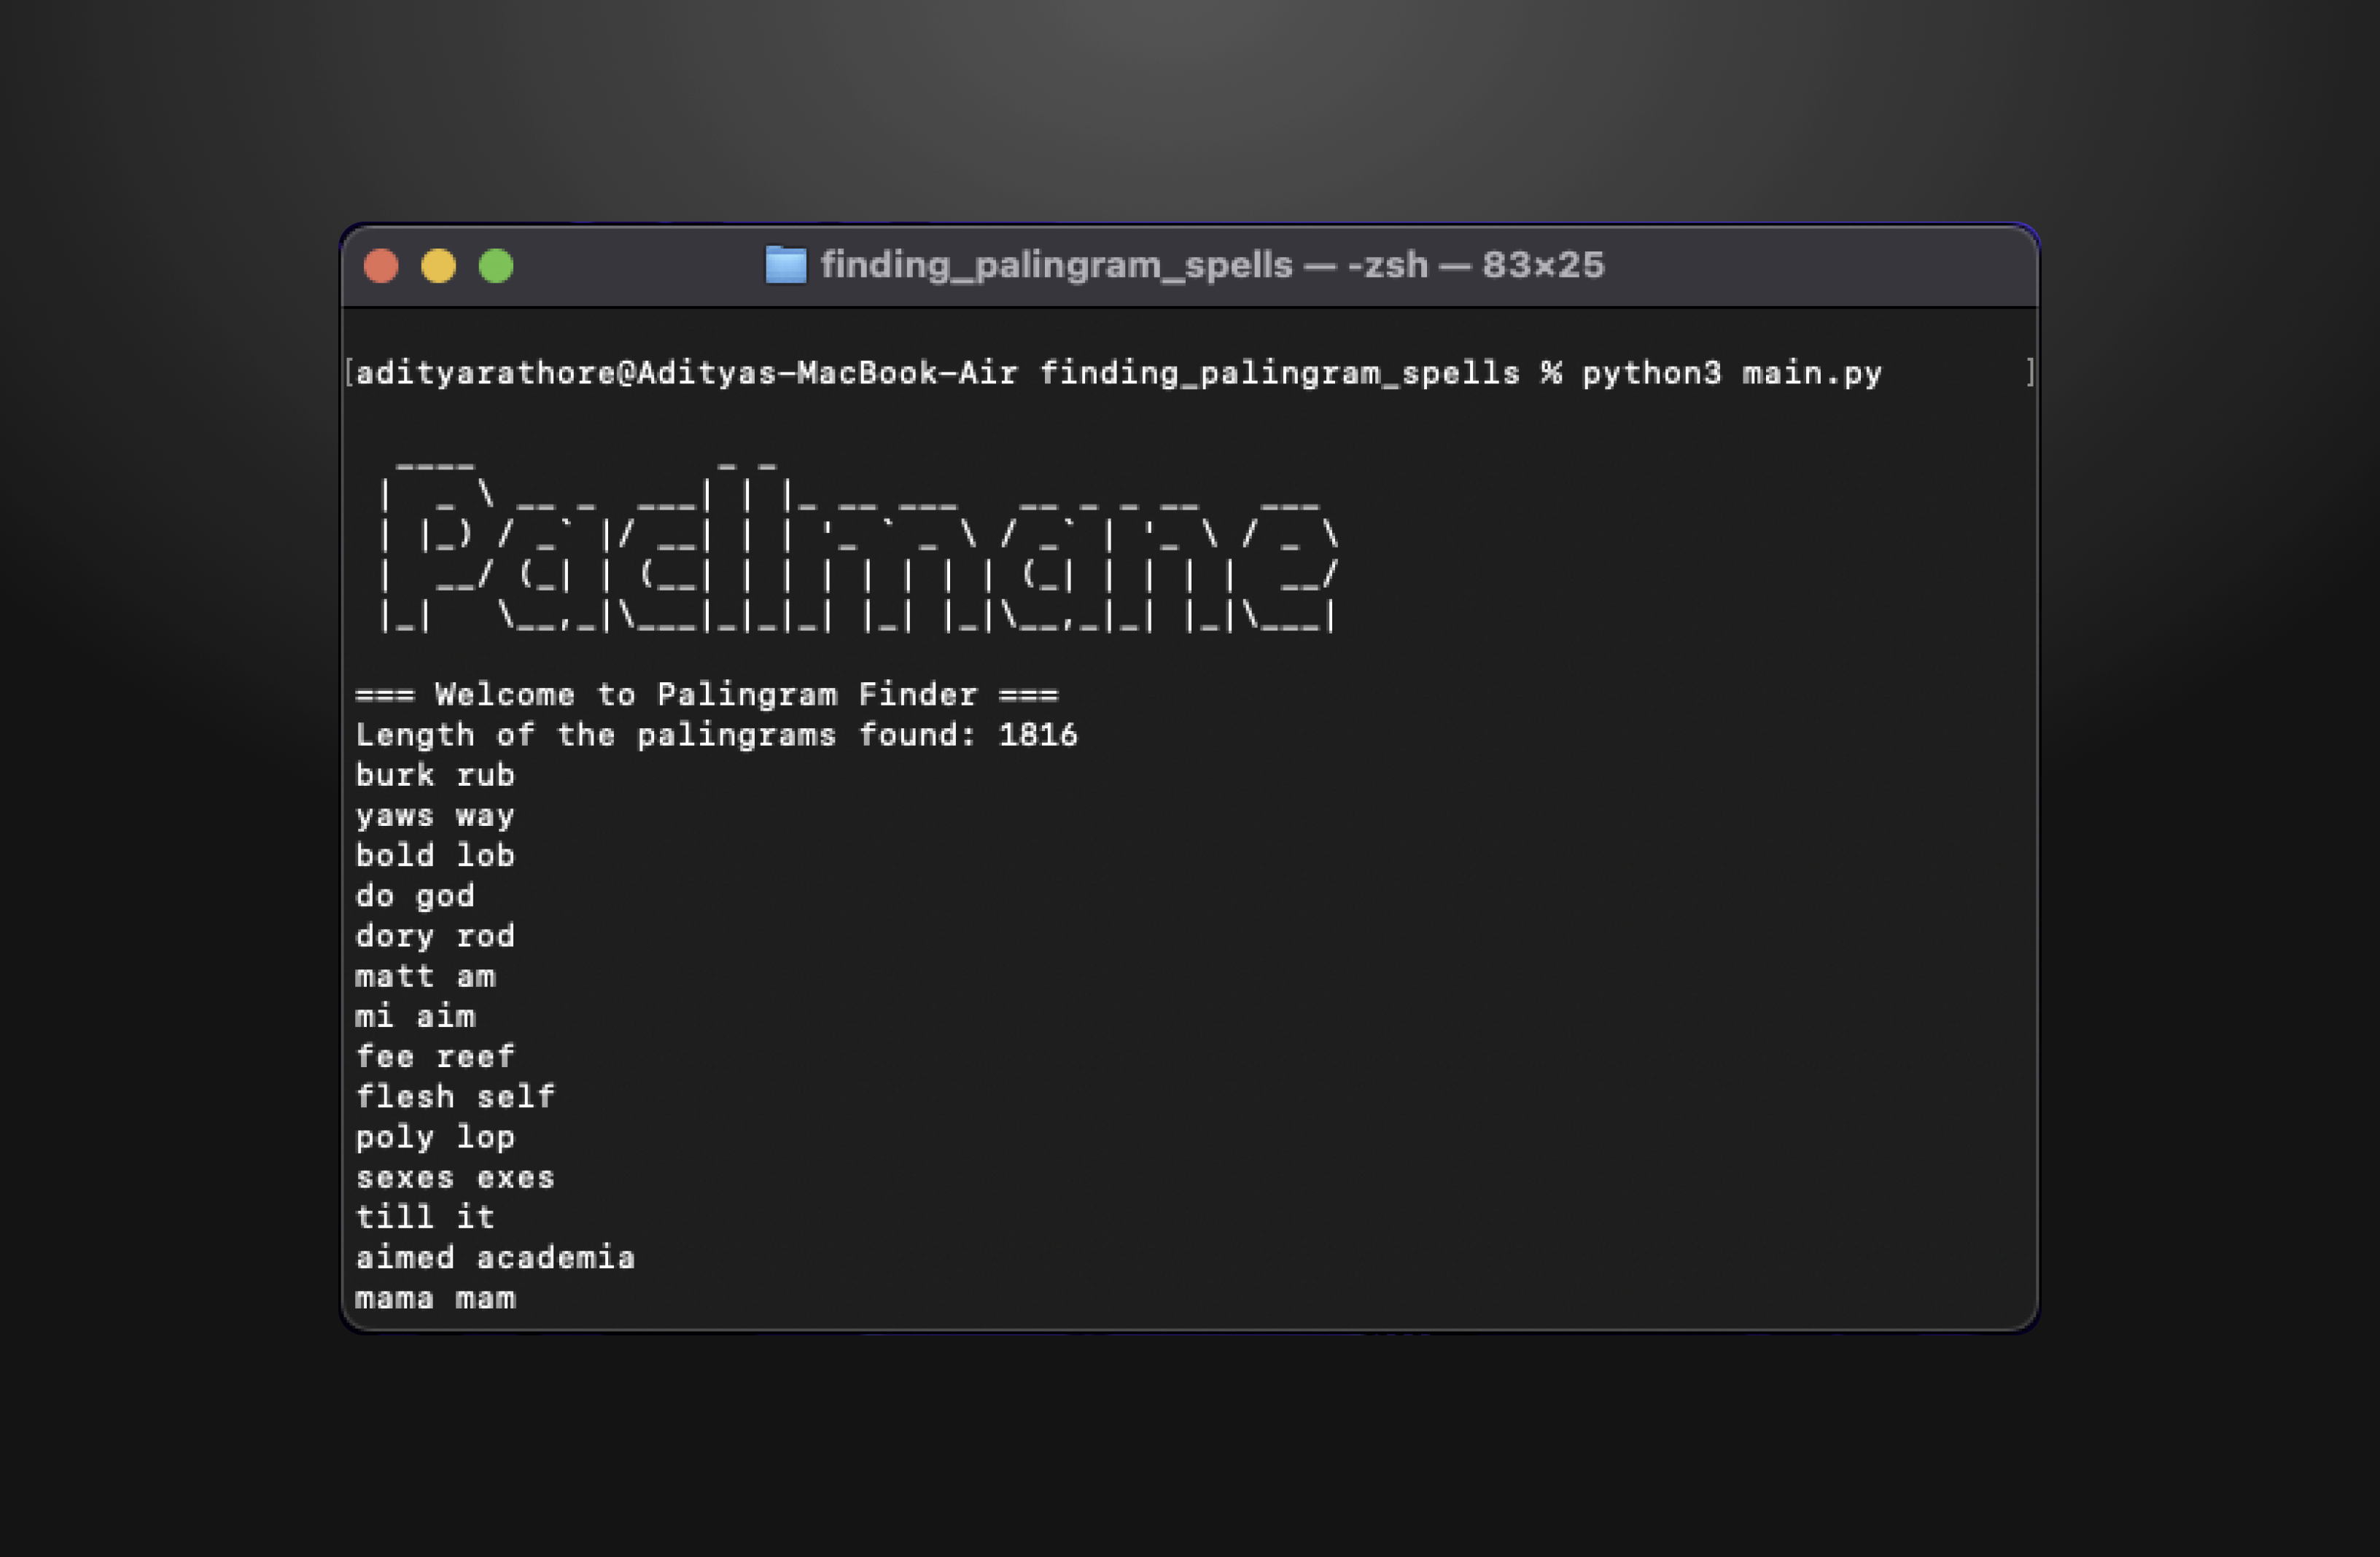Click the output line burk rub
Screen dimensions: 2380x1557
[435, 776]
